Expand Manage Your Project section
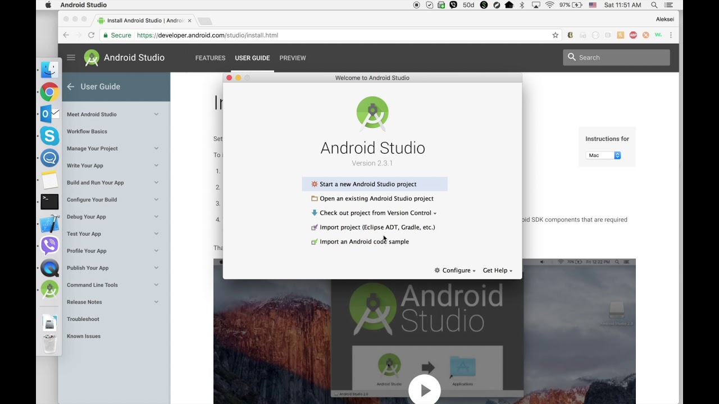 [x=156, y=149]
